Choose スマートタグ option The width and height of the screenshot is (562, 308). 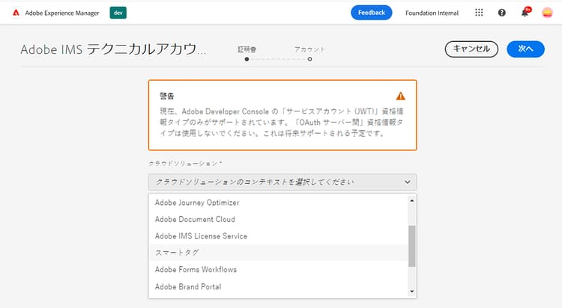(278, 253)
